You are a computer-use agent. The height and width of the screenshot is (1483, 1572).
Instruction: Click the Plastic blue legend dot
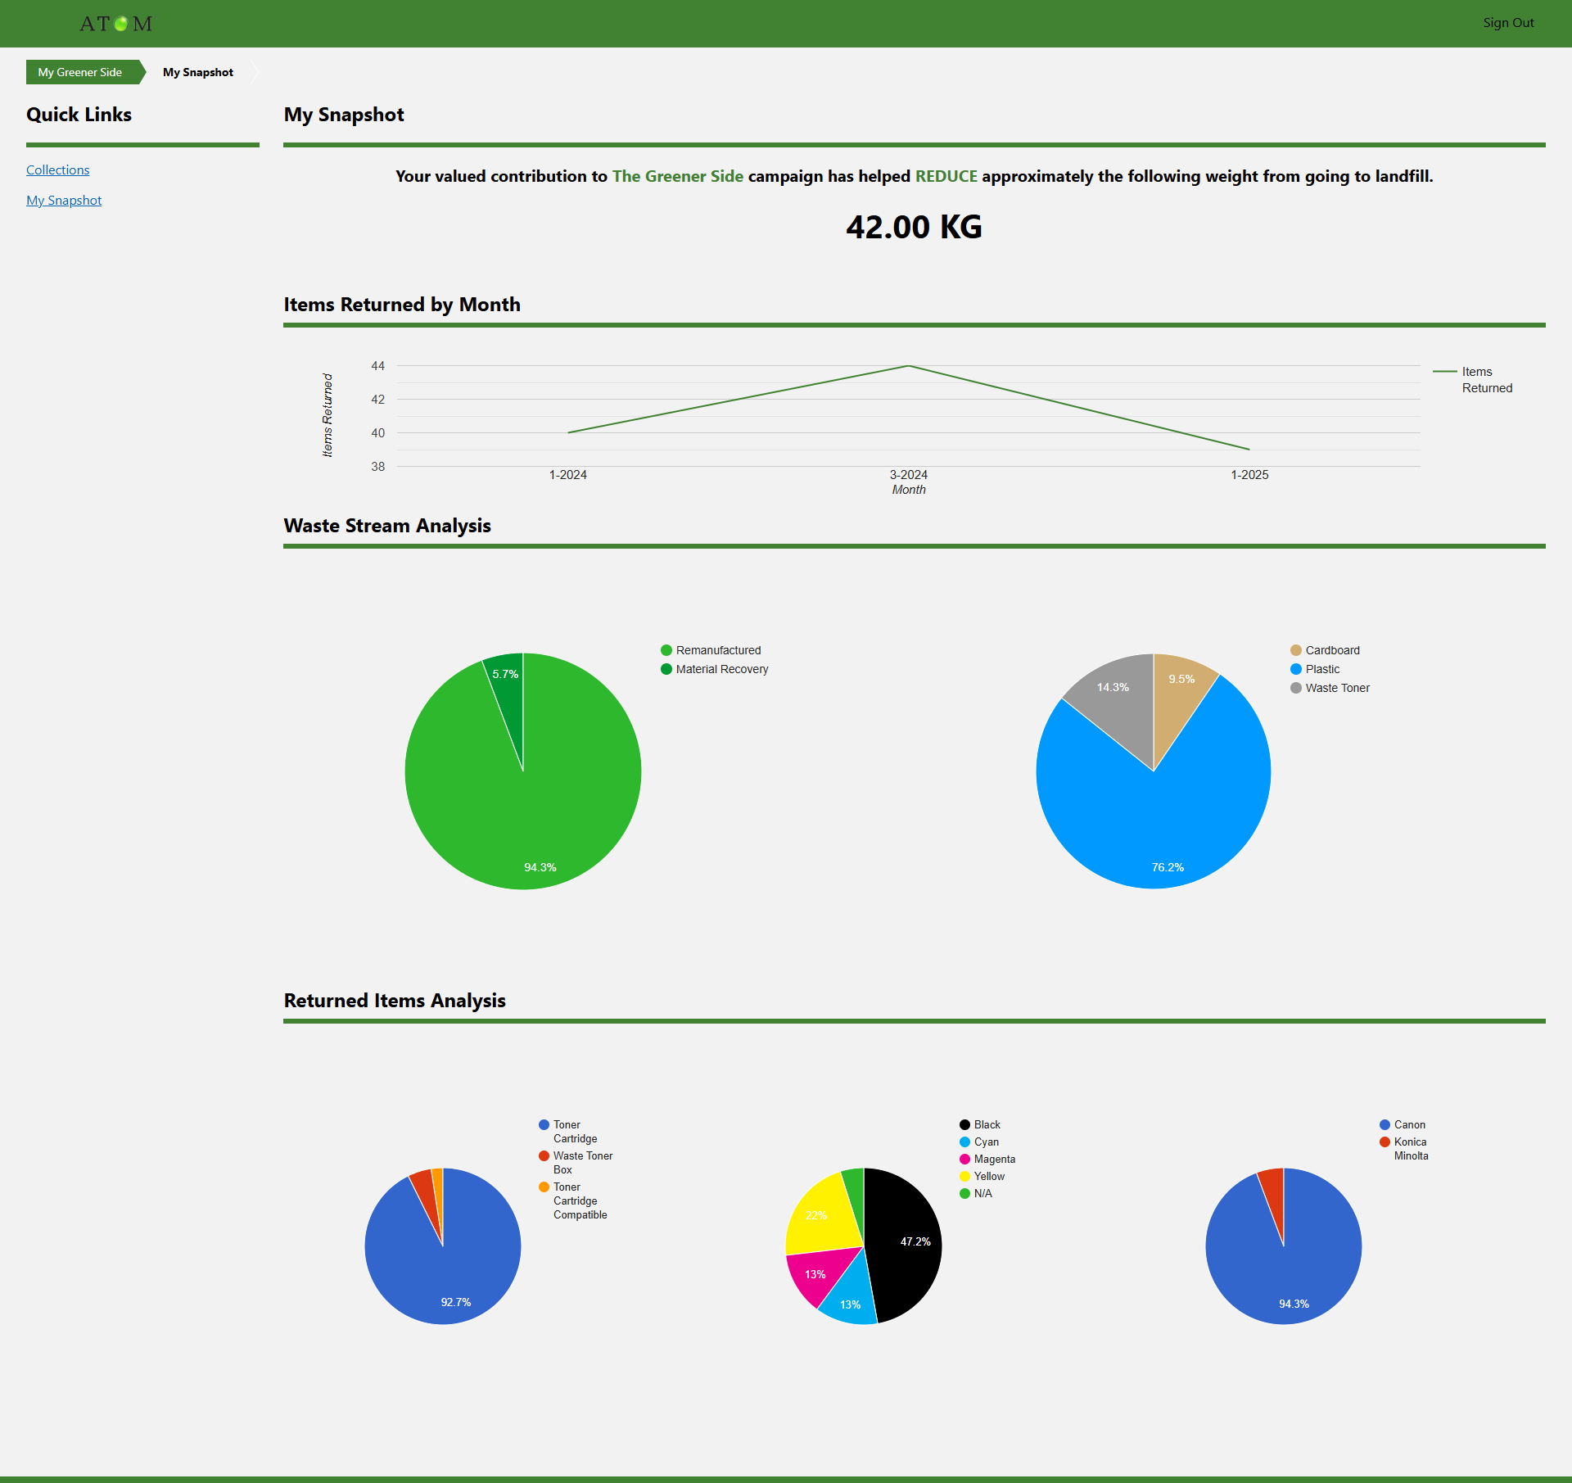click(1296, 669)
